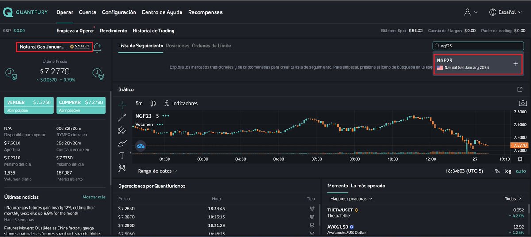
Task: Open the Español language selector
Action: click(506, 12)
